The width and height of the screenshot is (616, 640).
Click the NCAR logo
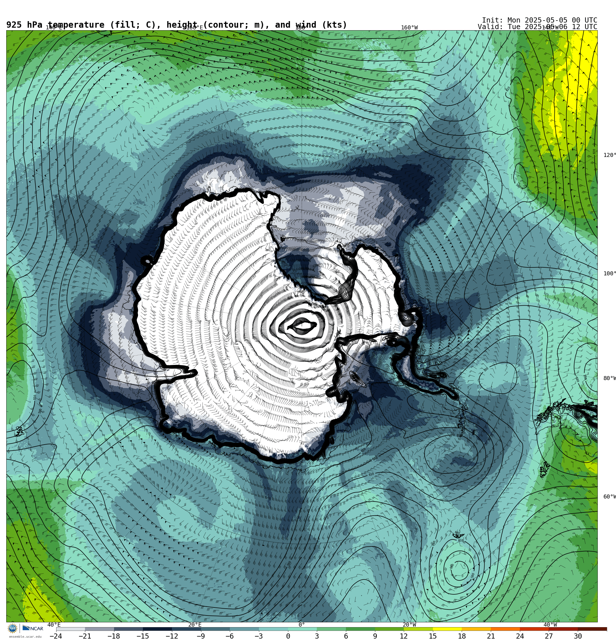click(x=33, y=628)
